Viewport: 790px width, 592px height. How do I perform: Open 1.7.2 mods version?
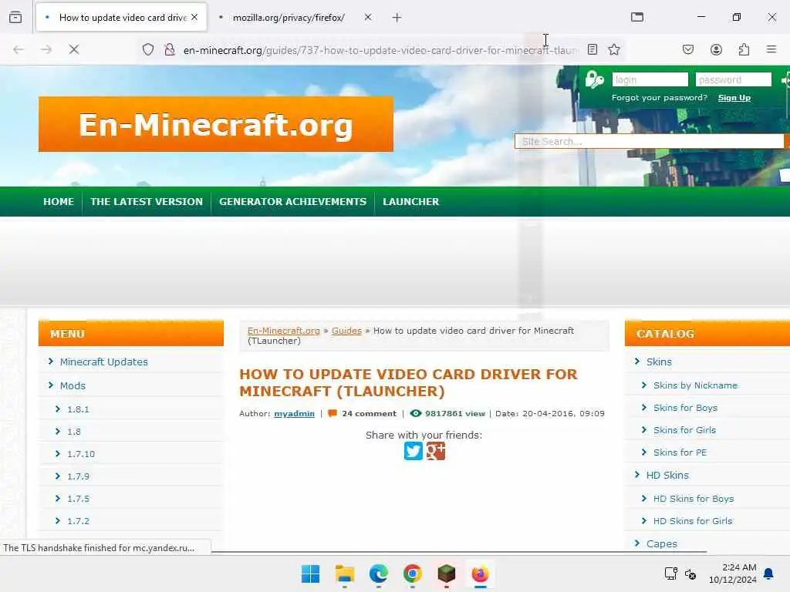coord(78,521)
